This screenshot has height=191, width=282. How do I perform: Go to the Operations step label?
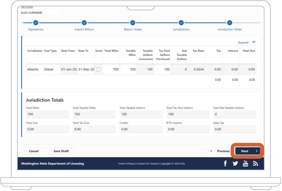click(x=36, y=30)
